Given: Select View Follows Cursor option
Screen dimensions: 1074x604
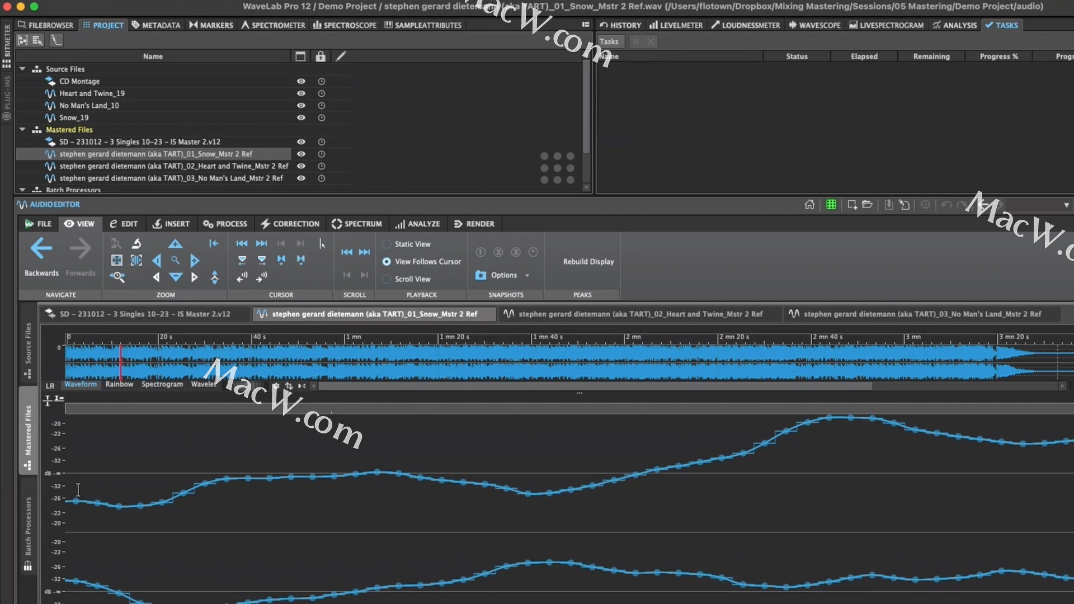Looking at the screenshot, I should tap(422, 262).
